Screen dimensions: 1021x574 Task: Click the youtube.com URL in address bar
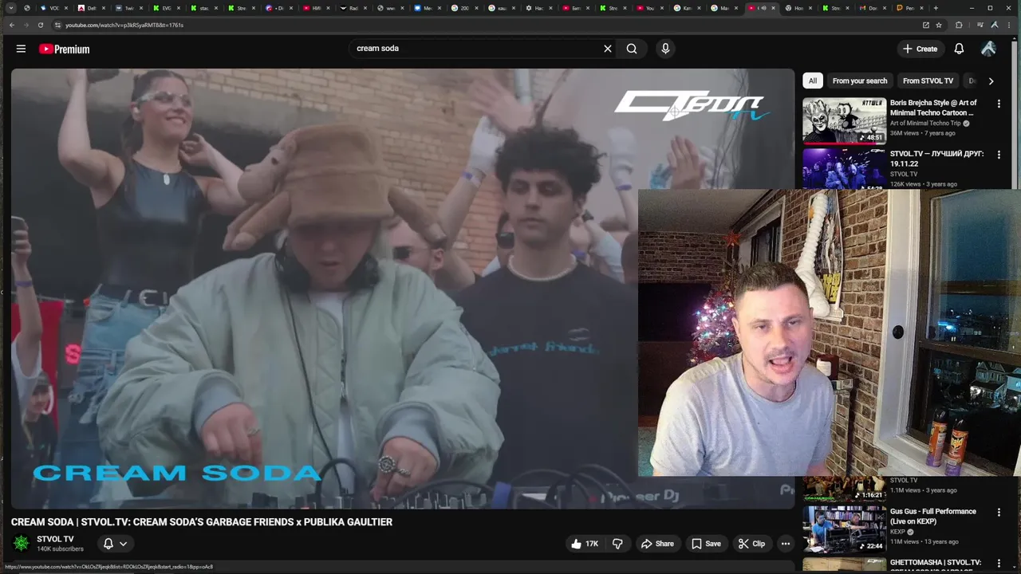(124, 25)
